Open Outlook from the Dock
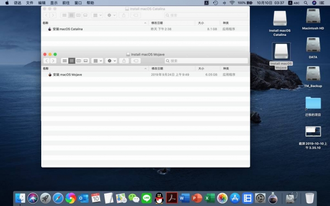The image size is (330, 206). pyautogui.click(x=83, y=198)
